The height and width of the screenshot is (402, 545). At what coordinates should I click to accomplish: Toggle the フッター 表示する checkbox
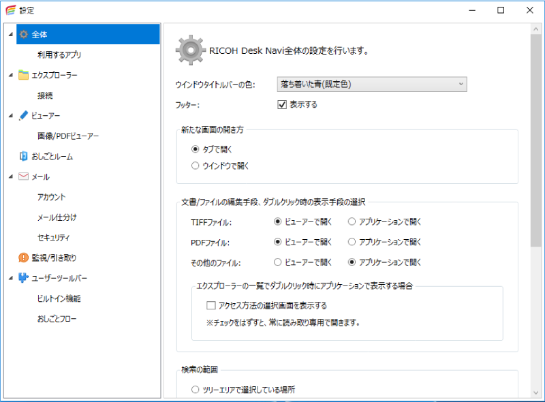282,104
